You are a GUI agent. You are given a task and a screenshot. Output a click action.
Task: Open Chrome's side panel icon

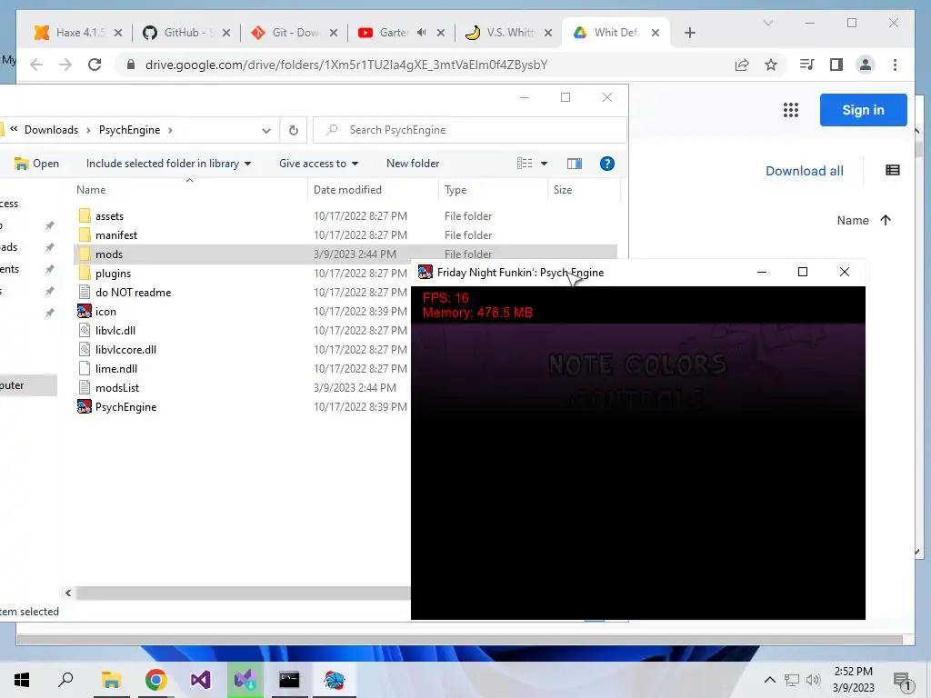click(x=836, y=65)
